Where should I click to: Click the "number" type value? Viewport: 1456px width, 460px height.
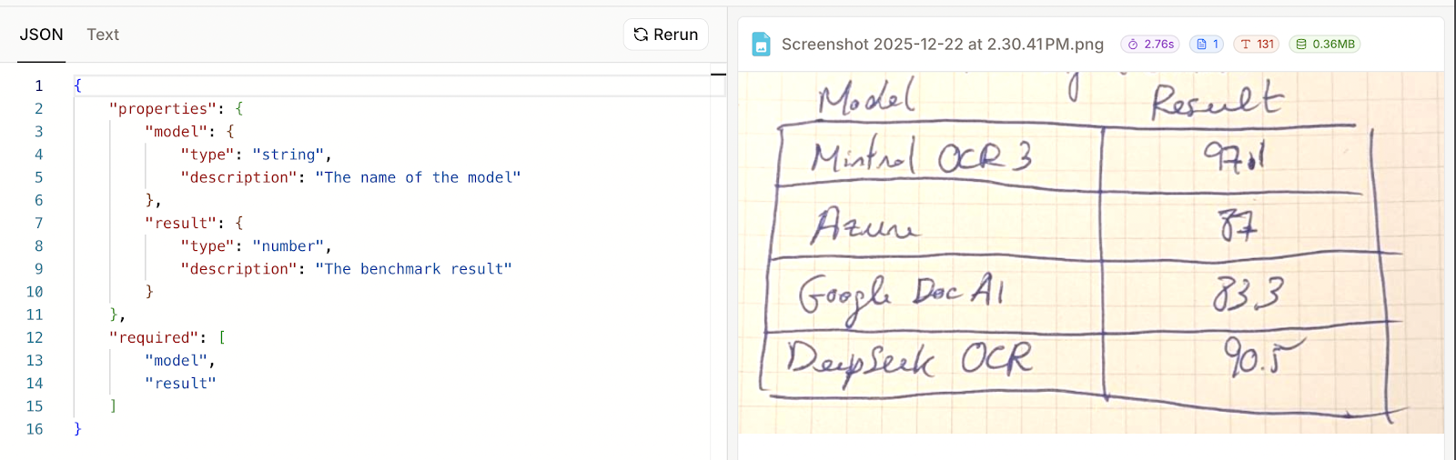pyautogui.click(x=288, y=246)
